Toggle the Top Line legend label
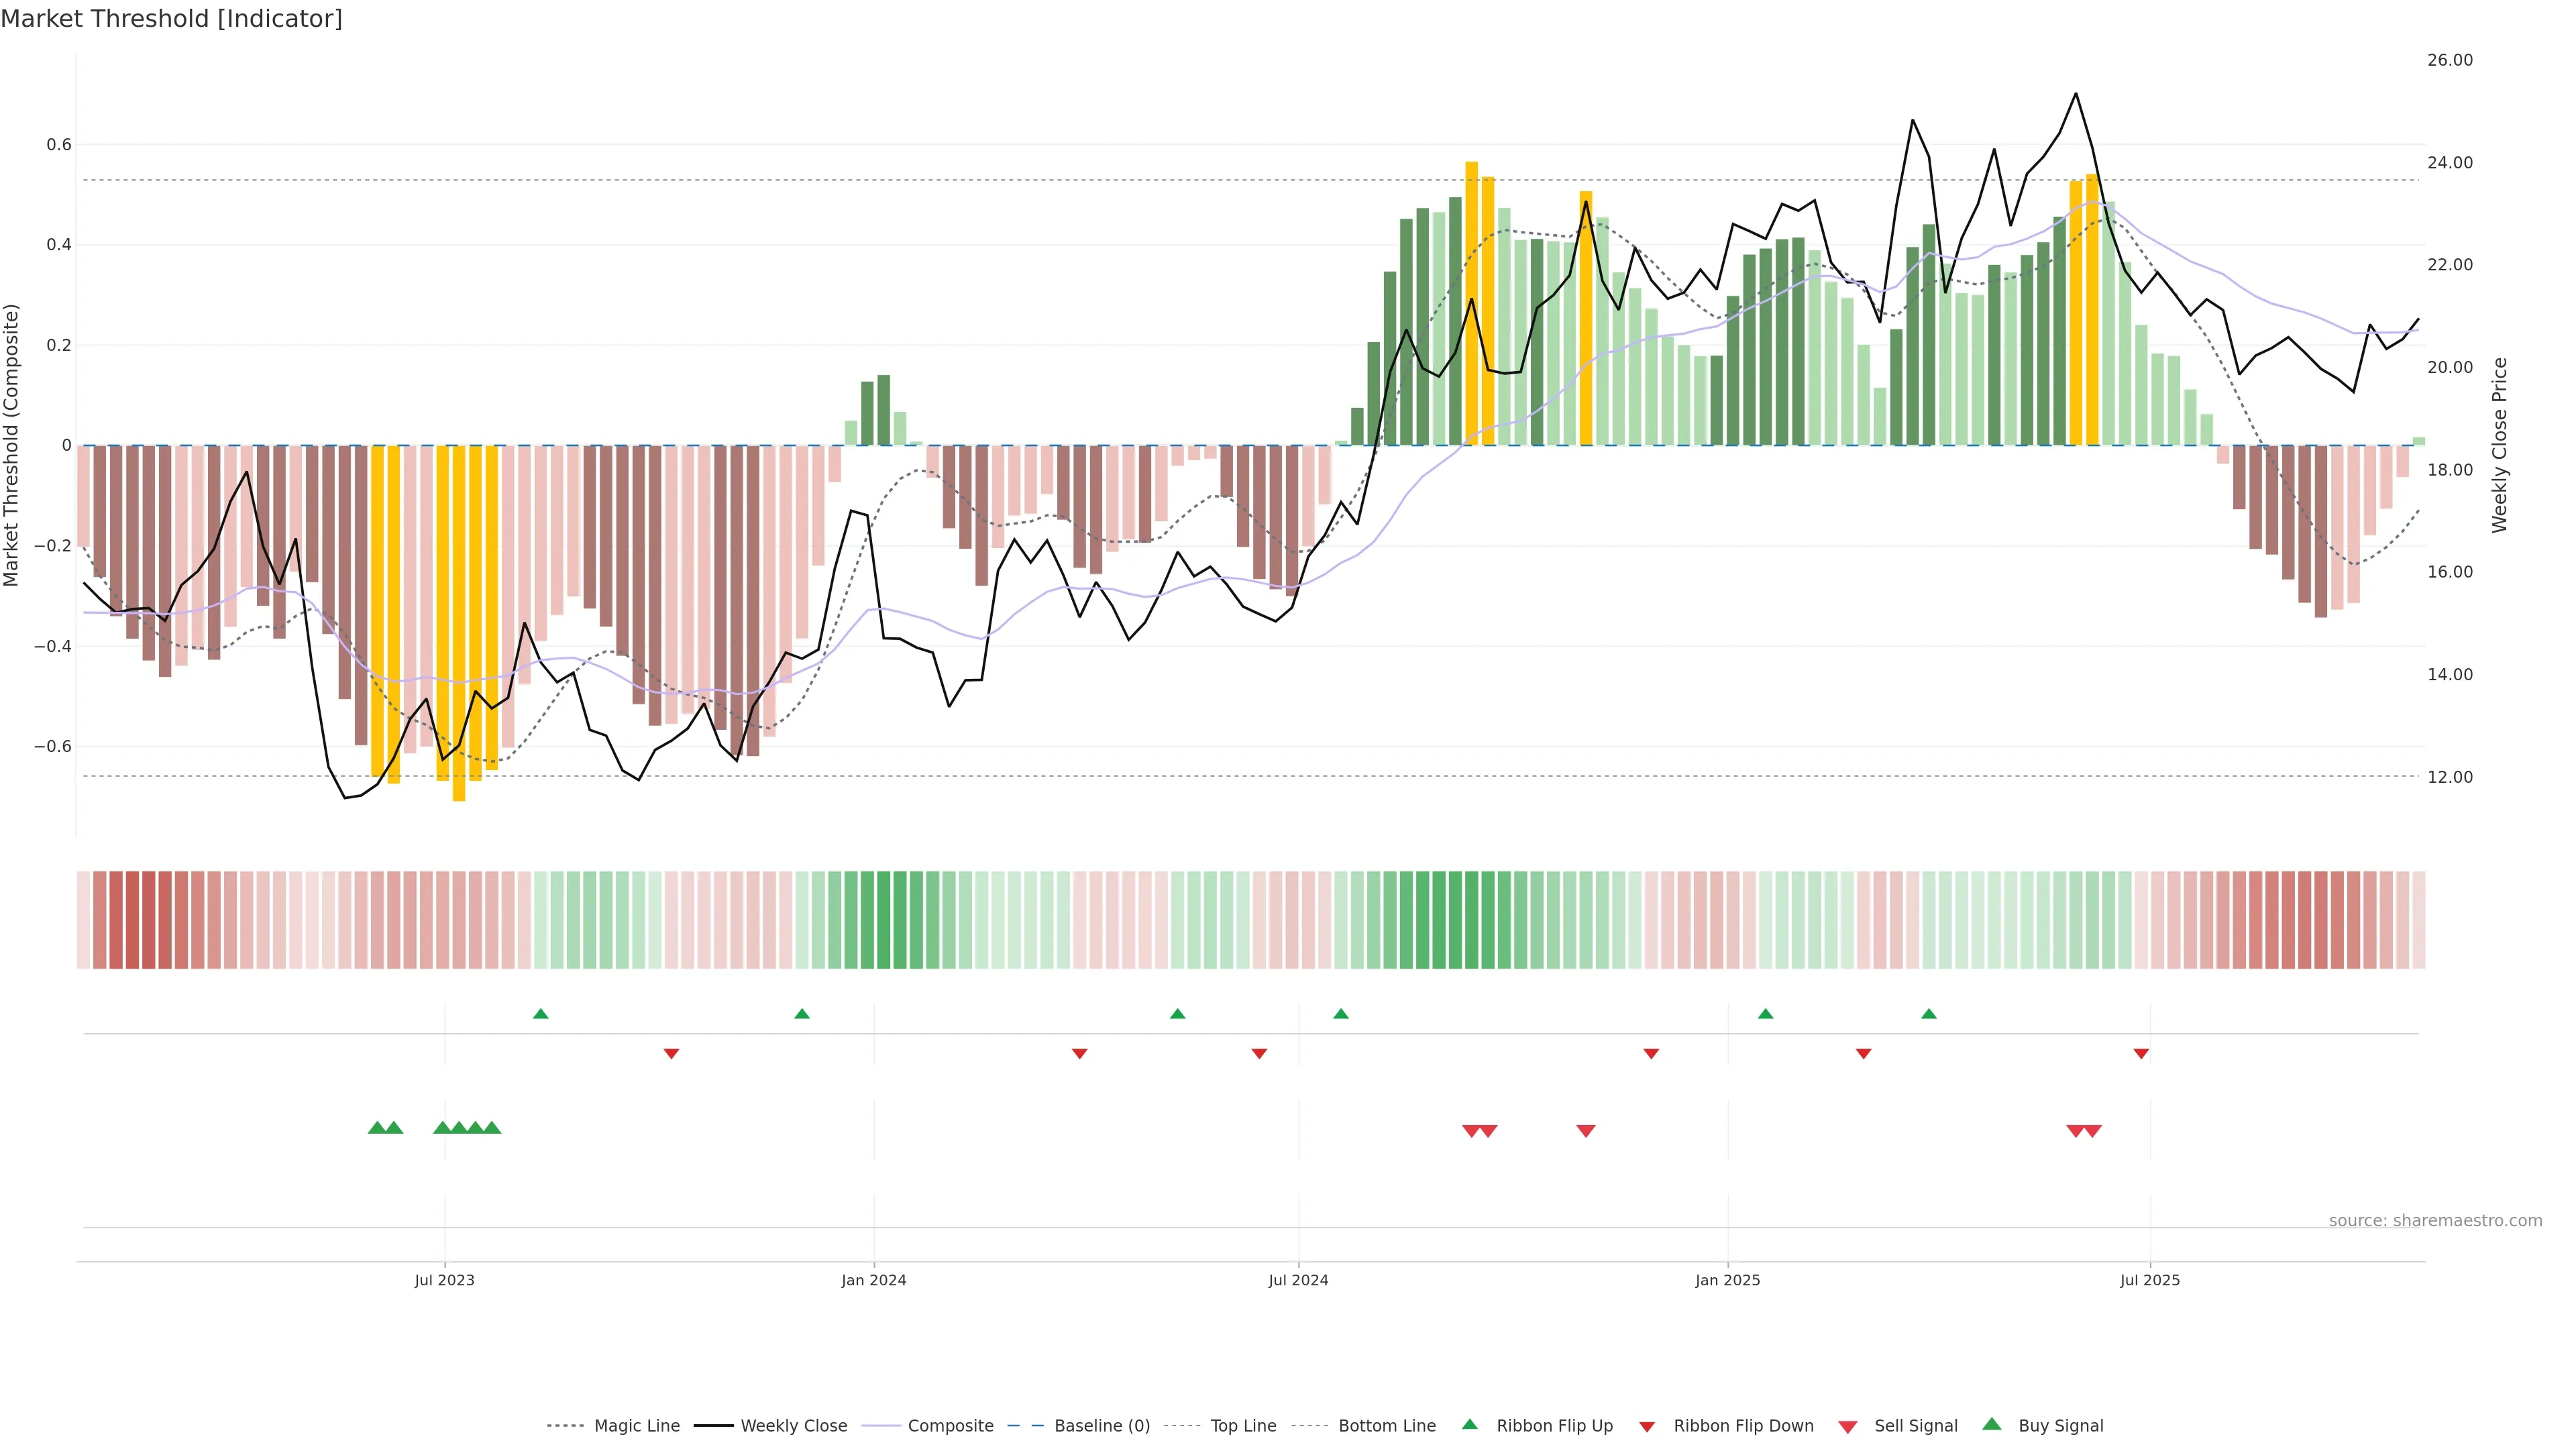The width and height of the screenshot is (2576, 1449). tap(1243, 1426)
